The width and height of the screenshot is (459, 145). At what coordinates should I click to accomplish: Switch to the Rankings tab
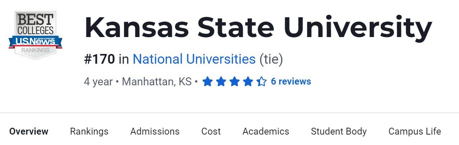(89, 132)
